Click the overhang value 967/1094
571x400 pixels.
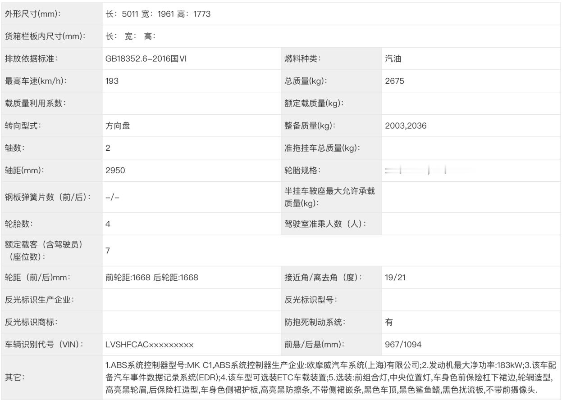click(403, 344)
